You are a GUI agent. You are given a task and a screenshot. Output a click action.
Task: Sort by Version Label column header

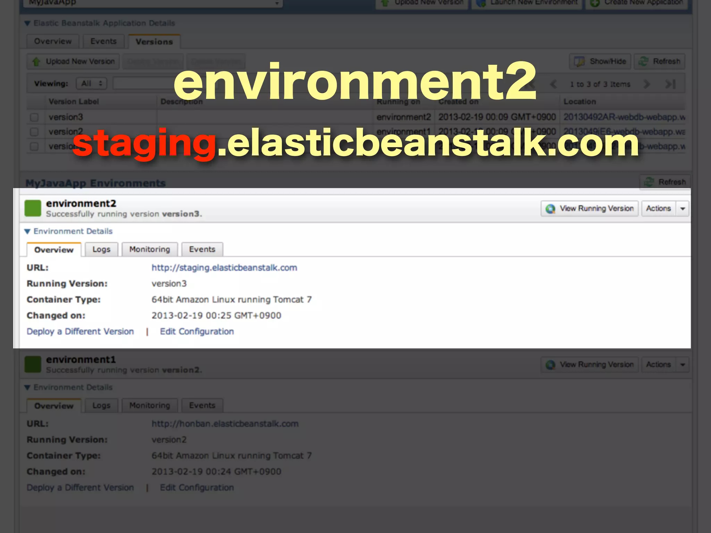point(74,102)
